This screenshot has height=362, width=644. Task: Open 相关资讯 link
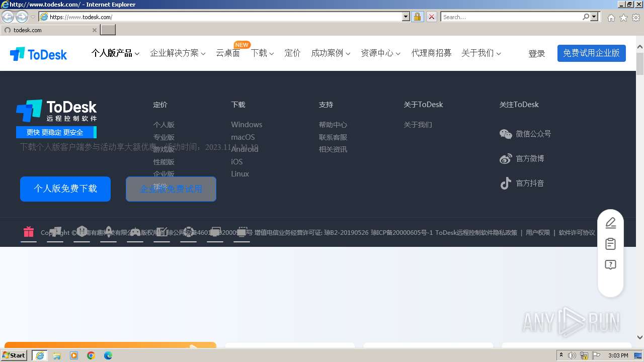pos(333,149)
